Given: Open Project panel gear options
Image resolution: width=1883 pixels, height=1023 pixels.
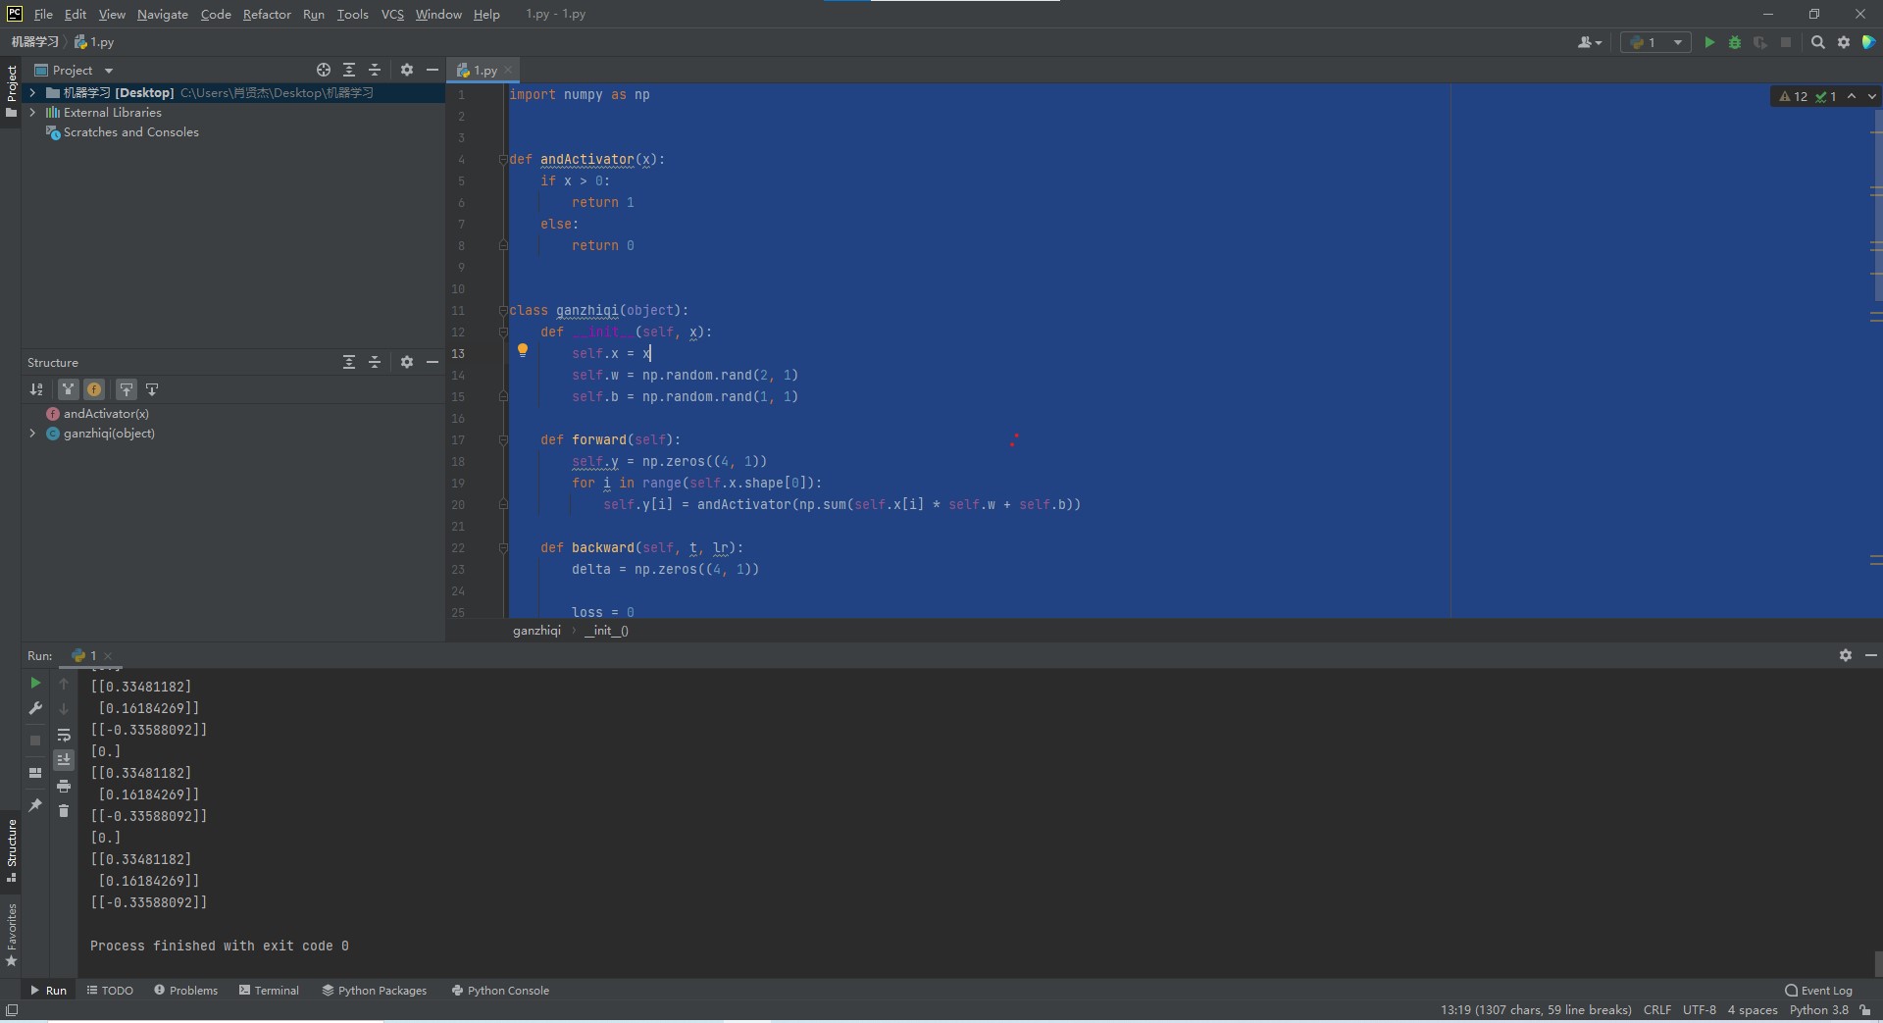Looking at the screenshot, I should pos(407,70).
